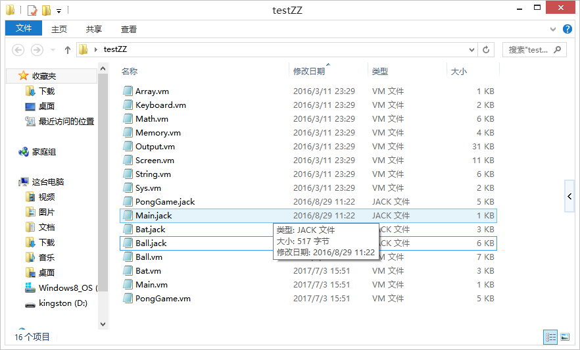Image resolution: width=580 pixels, height=350 pixels.
Task: Click the search testZZ input box
Action: pyautogui.click(x=529, y=50)
